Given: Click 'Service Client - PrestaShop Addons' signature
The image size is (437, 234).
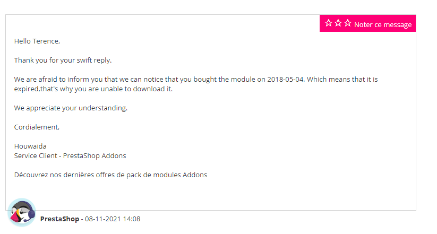Looking at the screenshot, I should 70,155.
